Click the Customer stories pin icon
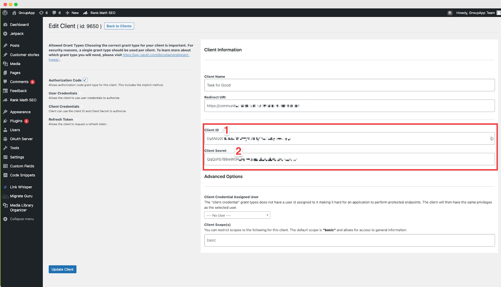This screenshot has width=501, height=287. (5, 55)
